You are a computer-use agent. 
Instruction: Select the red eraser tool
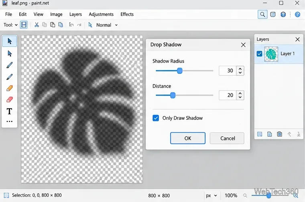(10, 100)
